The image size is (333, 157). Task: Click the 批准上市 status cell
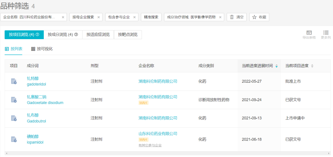(x=293, y=81)
